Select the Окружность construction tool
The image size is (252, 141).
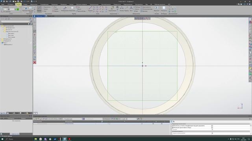46,7
